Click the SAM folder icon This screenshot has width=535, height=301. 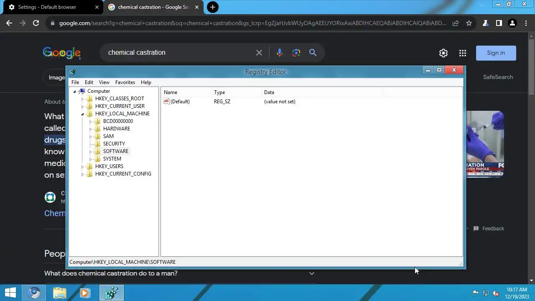pyautogui.click(x=97, y=136)
